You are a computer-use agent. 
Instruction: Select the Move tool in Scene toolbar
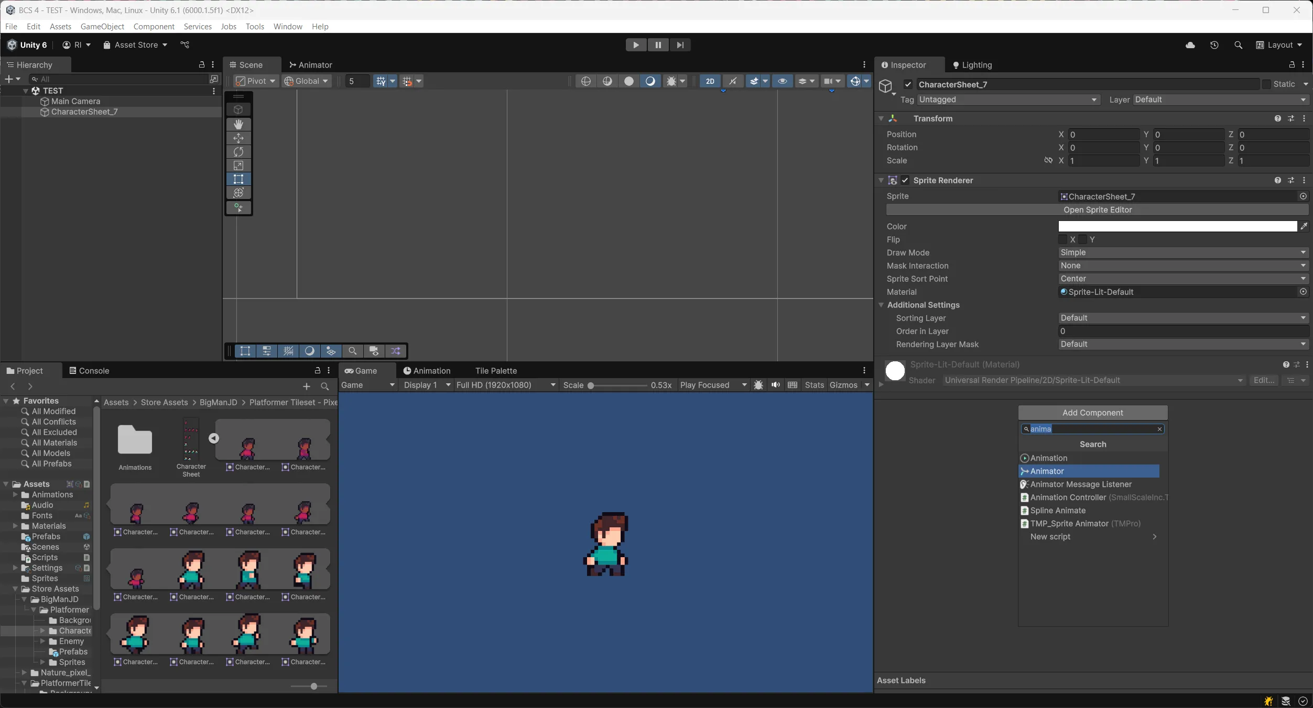point(238,138)
